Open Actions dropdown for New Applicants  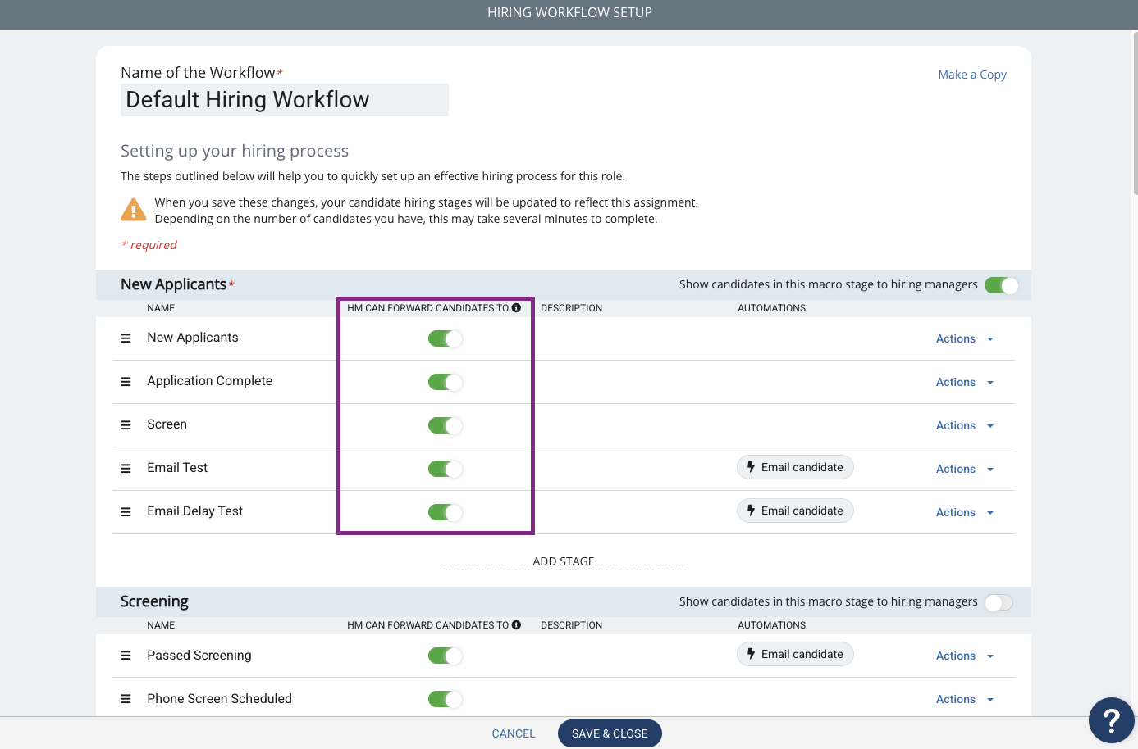(965, 338)
